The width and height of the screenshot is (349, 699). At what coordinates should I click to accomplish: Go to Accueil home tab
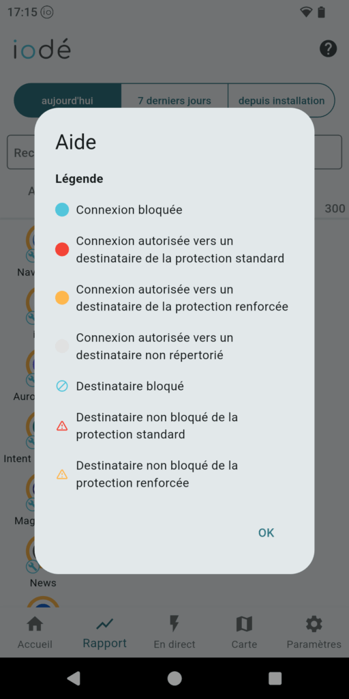coord(35,632)
